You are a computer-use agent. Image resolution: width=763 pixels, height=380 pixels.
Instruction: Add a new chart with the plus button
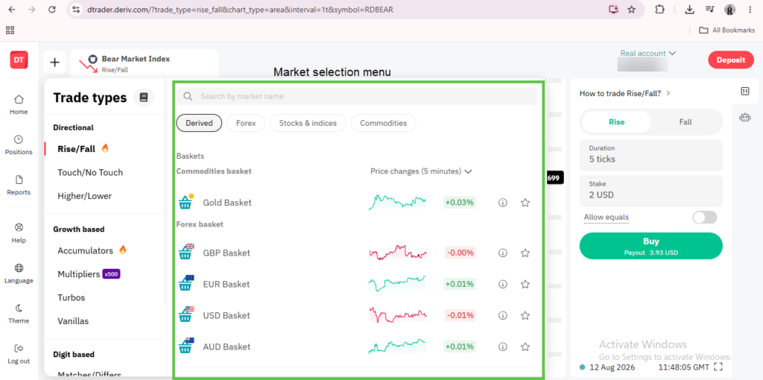pos(55,63)
